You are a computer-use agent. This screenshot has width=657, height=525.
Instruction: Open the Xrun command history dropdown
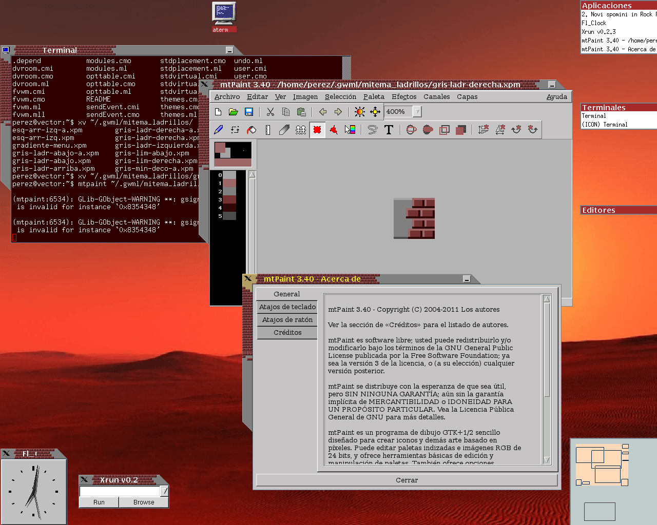164,491
